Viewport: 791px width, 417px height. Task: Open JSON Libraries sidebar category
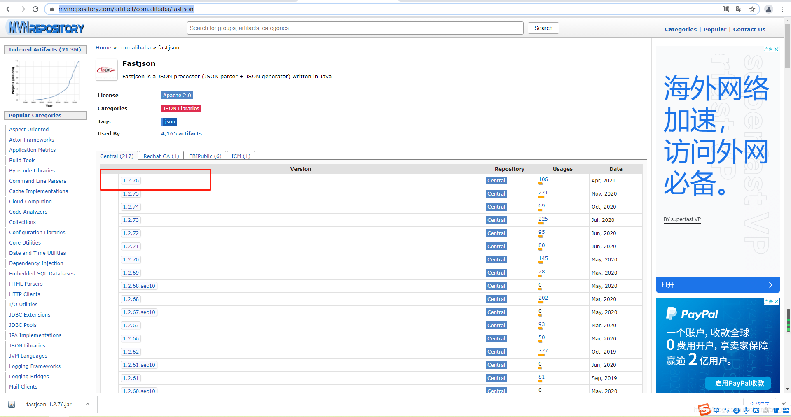[x=27, y=345]
